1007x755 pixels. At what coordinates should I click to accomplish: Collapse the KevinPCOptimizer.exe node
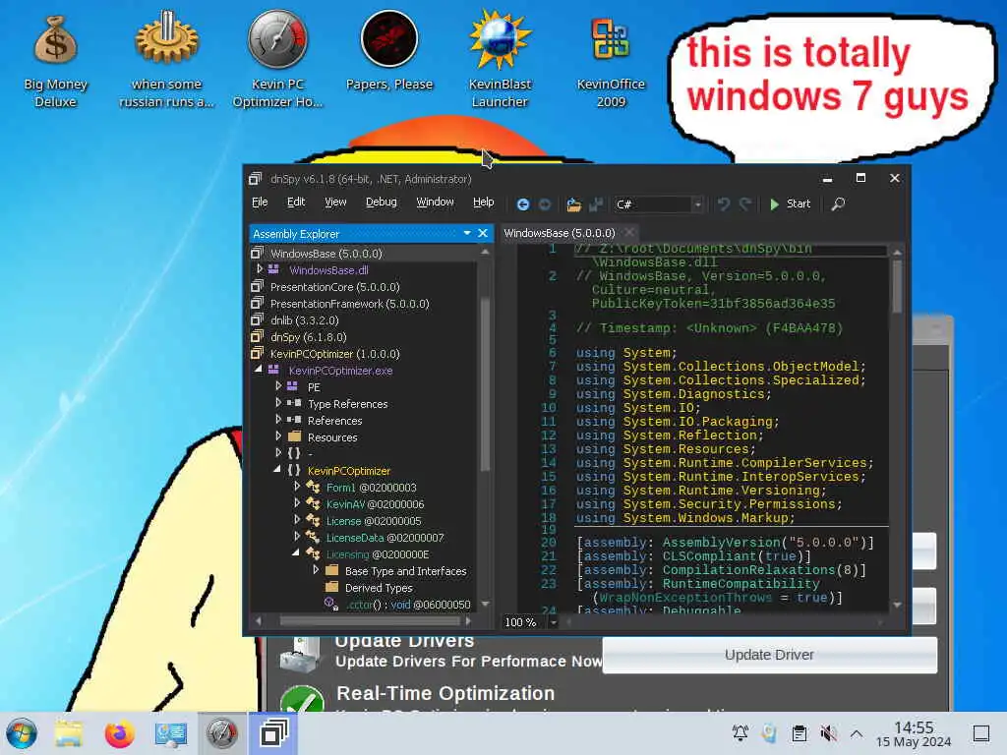pyautogui.click(x=259, y=370)
